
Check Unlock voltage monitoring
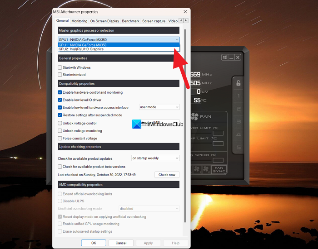[60, 131]
